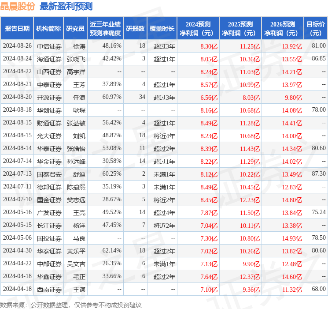This screenshot has width=328, height=309.
Task: Sort by 2026预测净利润 column header
Action: pos(283,29)
